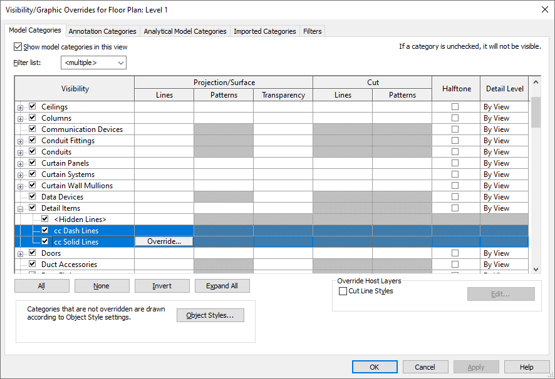Enable Halftone for Doors

tap(455, 253)
